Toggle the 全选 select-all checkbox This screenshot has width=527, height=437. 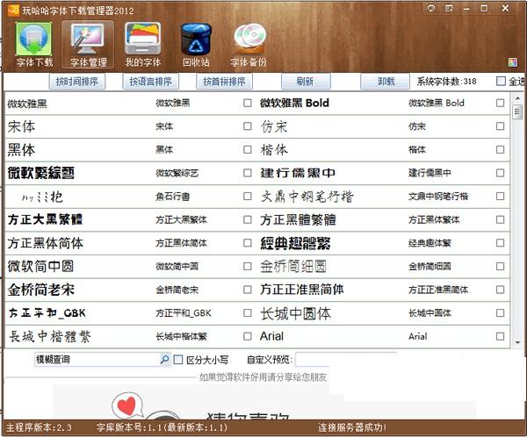(x=501, y=81)
